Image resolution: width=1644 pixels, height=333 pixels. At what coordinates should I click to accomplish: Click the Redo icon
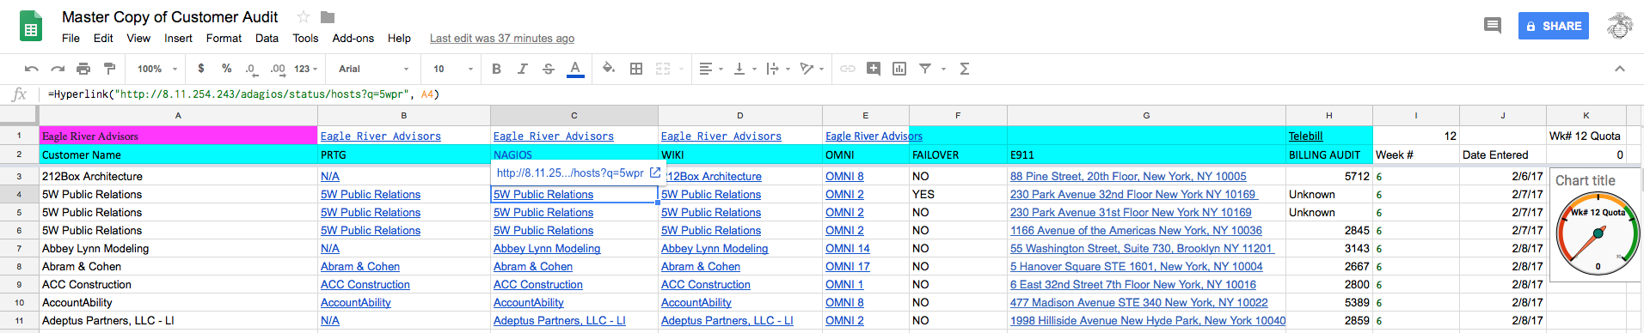point(58,69)
